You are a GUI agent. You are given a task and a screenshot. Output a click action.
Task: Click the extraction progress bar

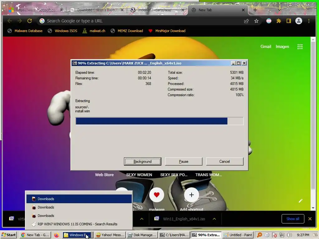tap(159, 121)
